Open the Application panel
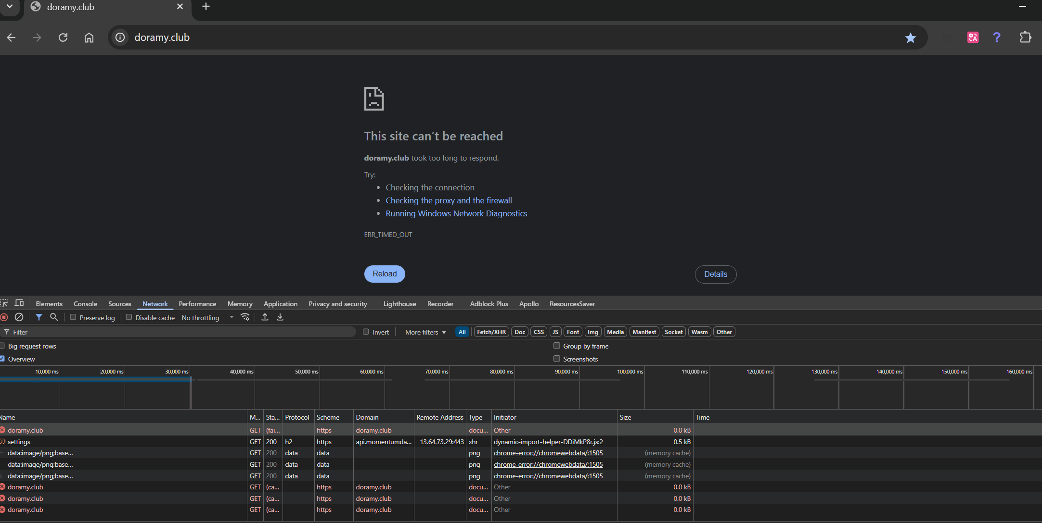1042x523 pixels. [x=281, y=304]
